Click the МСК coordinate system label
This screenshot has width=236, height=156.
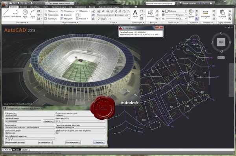pyautogui.click(x=221, y=57)
